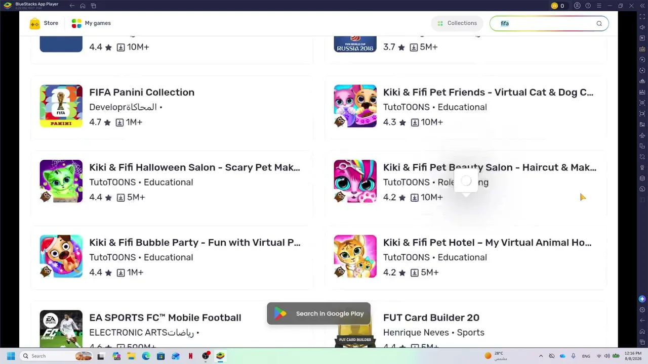The image size is (648, 364).
Task: Open the help question mark icon
Action: [x=588, y=6]
